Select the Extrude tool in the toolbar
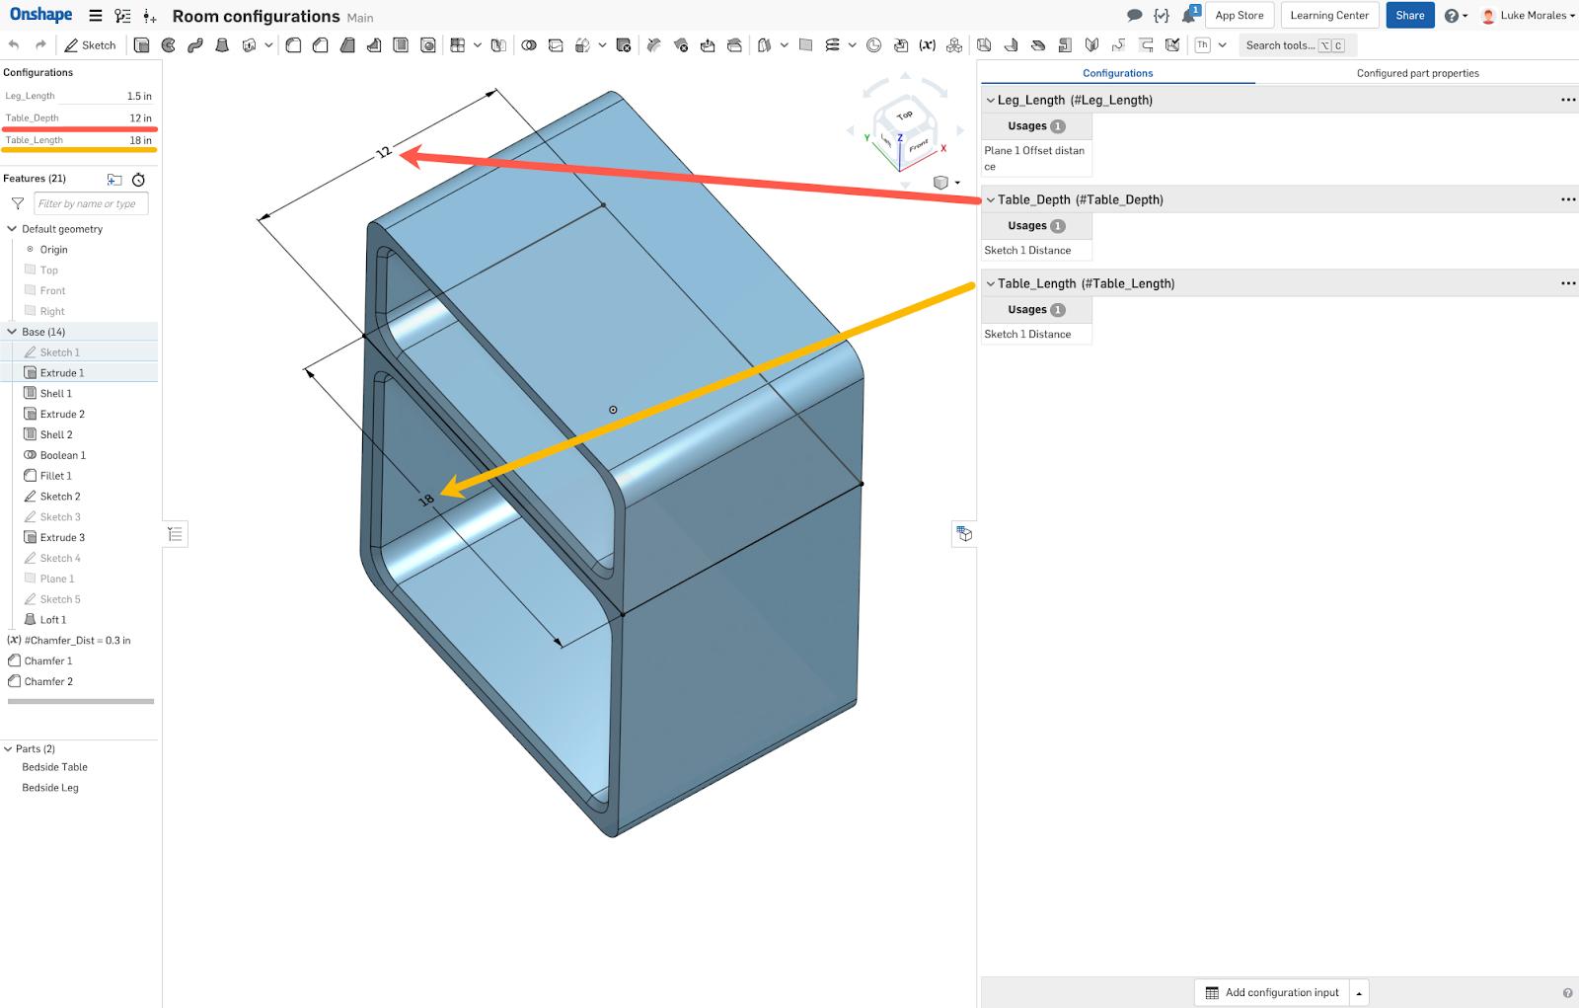This screenshot has height=1008, width=1579. point(141,45)
